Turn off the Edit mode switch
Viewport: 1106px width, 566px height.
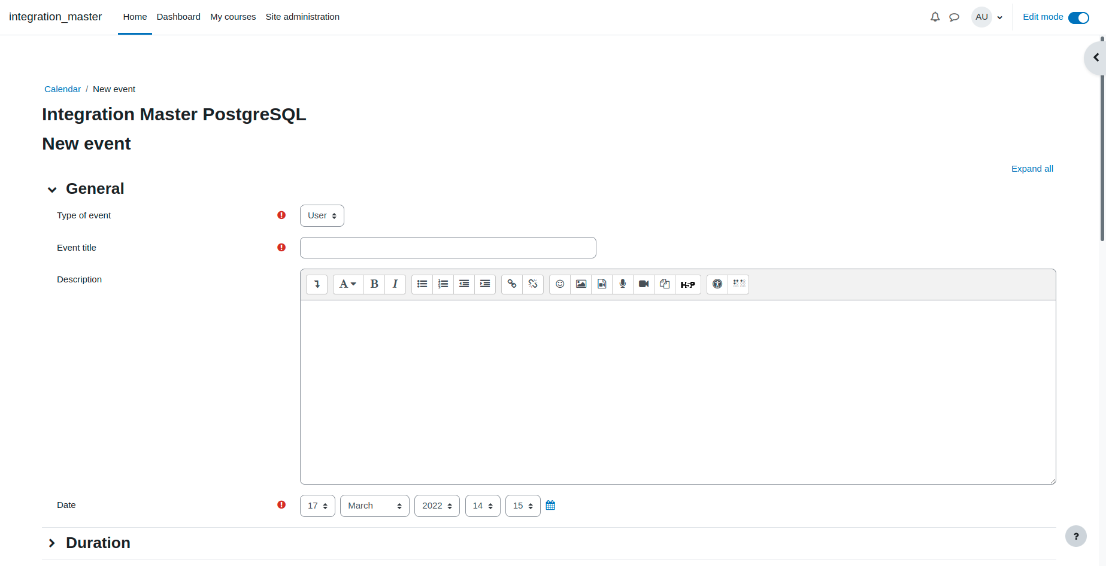pos(1078,17)
